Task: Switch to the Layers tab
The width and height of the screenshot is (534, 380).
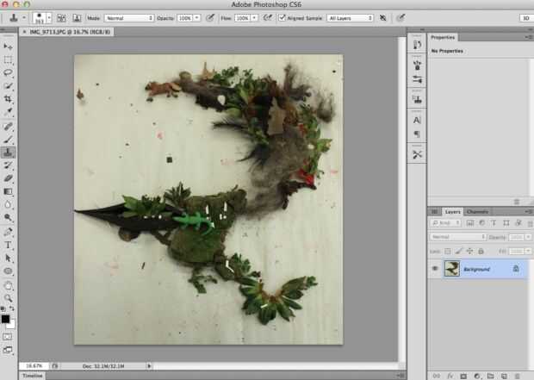Action: [452, 212]
